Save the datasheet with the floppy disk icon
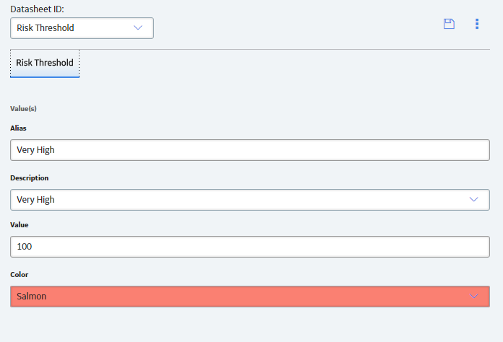Image resolution: width=503 pixels, height=342 pixels. (449, 24)
